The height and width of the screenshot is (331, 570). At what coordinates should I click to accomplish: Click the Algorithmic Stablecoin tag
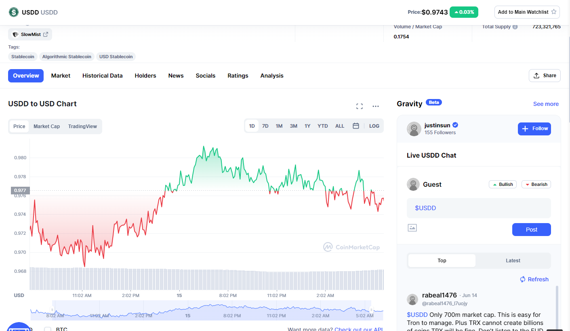[67, 57]
